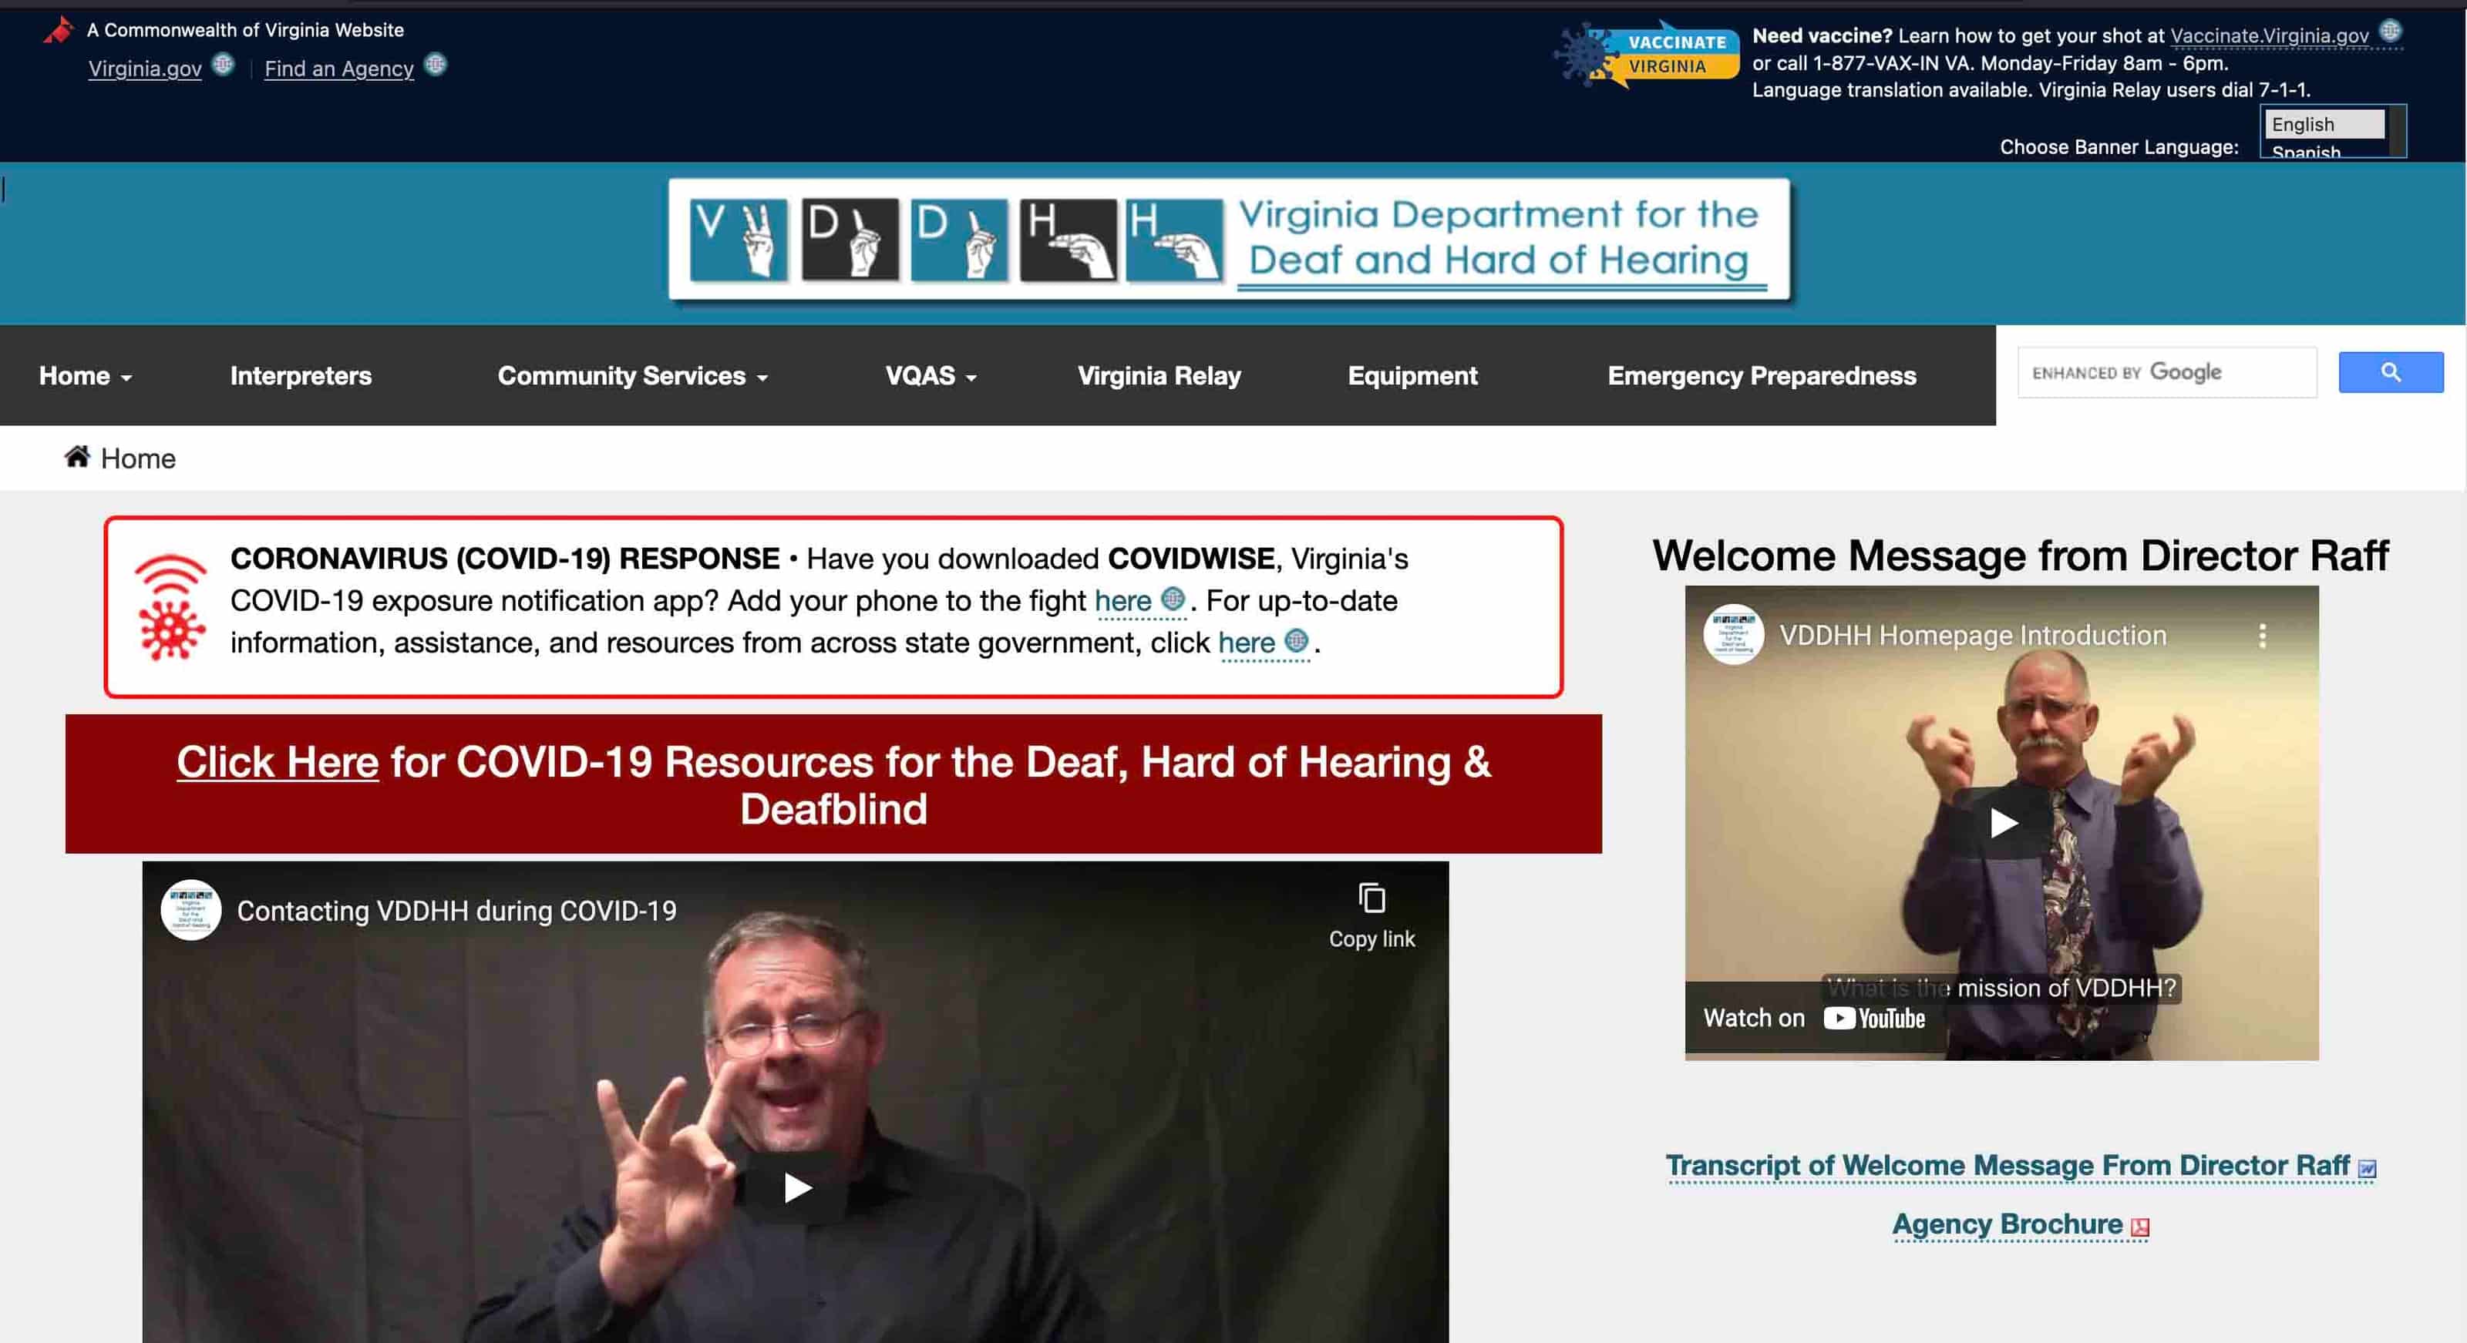The image size is (2467, 1343).
Task: Click the globe icon beside Virginia.gov
Action: click(x=223, y=65)
